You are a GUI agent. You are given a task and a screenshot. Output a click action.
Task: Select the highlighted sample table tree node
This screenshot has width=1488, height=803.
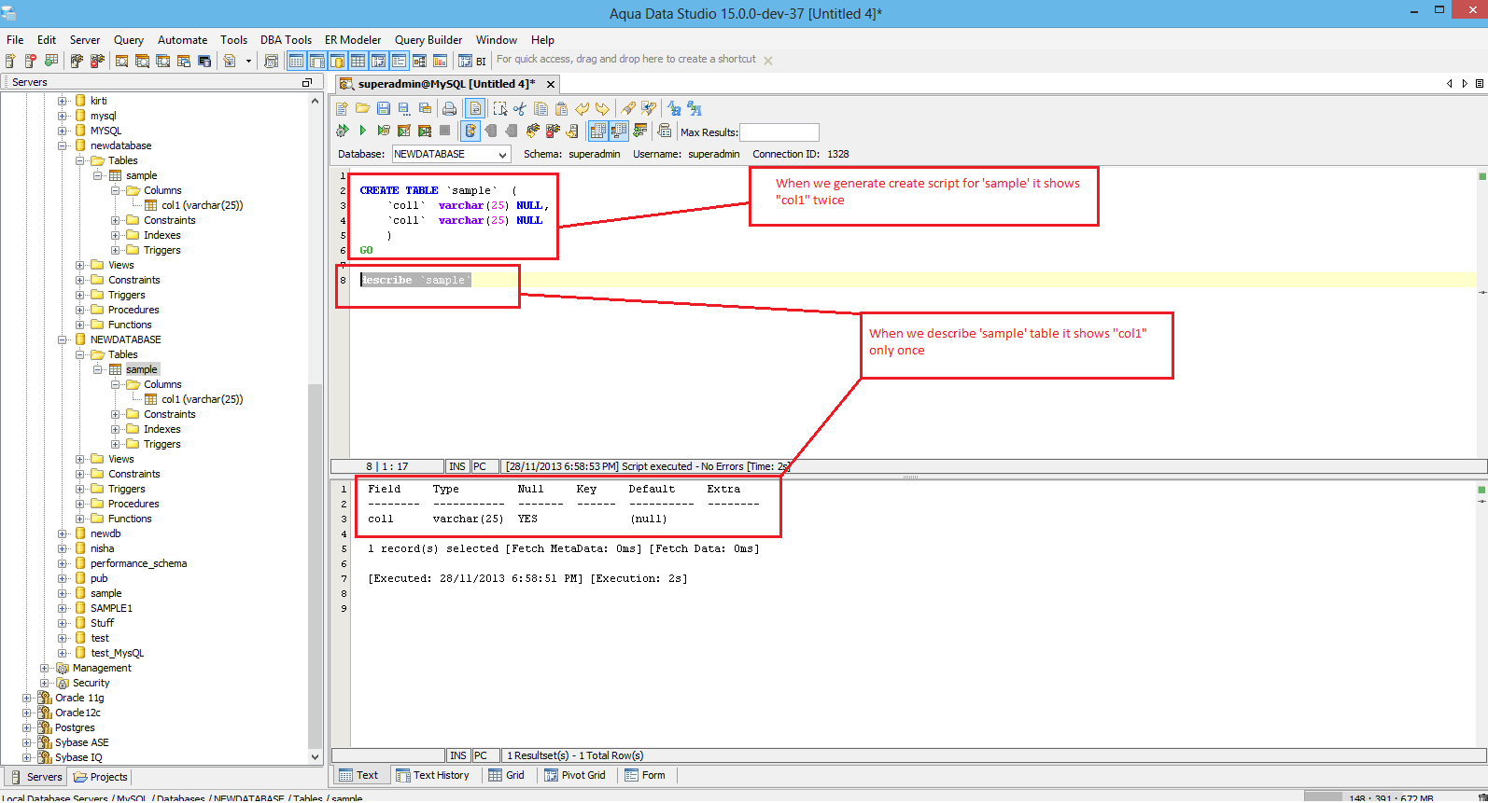click(x=142, y=369)
